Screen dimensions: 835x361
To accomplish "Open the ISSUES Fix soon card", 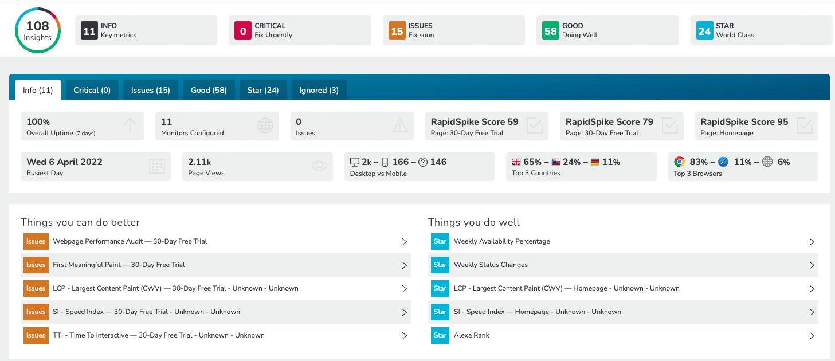I will (x=454, y=30).
